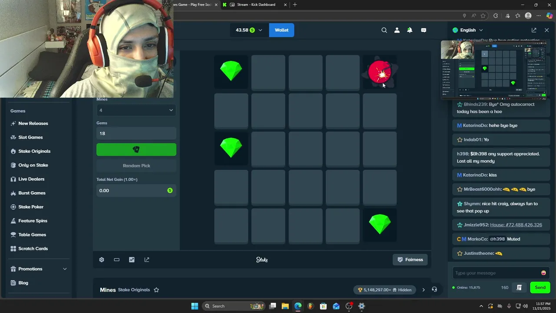Viewport: 556px width, 313px height.
Task: Toggle the chat bubble icon in header
Action: (424, 30)
